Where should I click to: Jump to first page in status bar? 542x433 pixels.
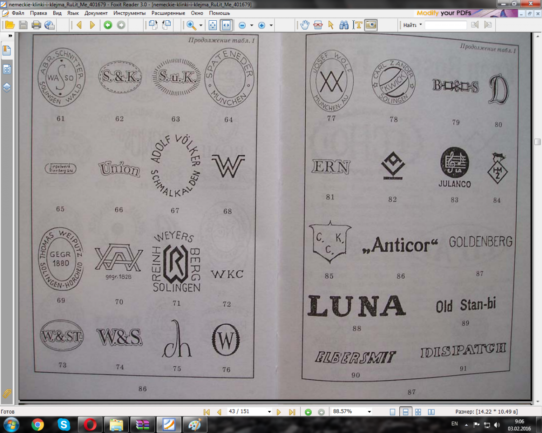click(x=207, y=412)
